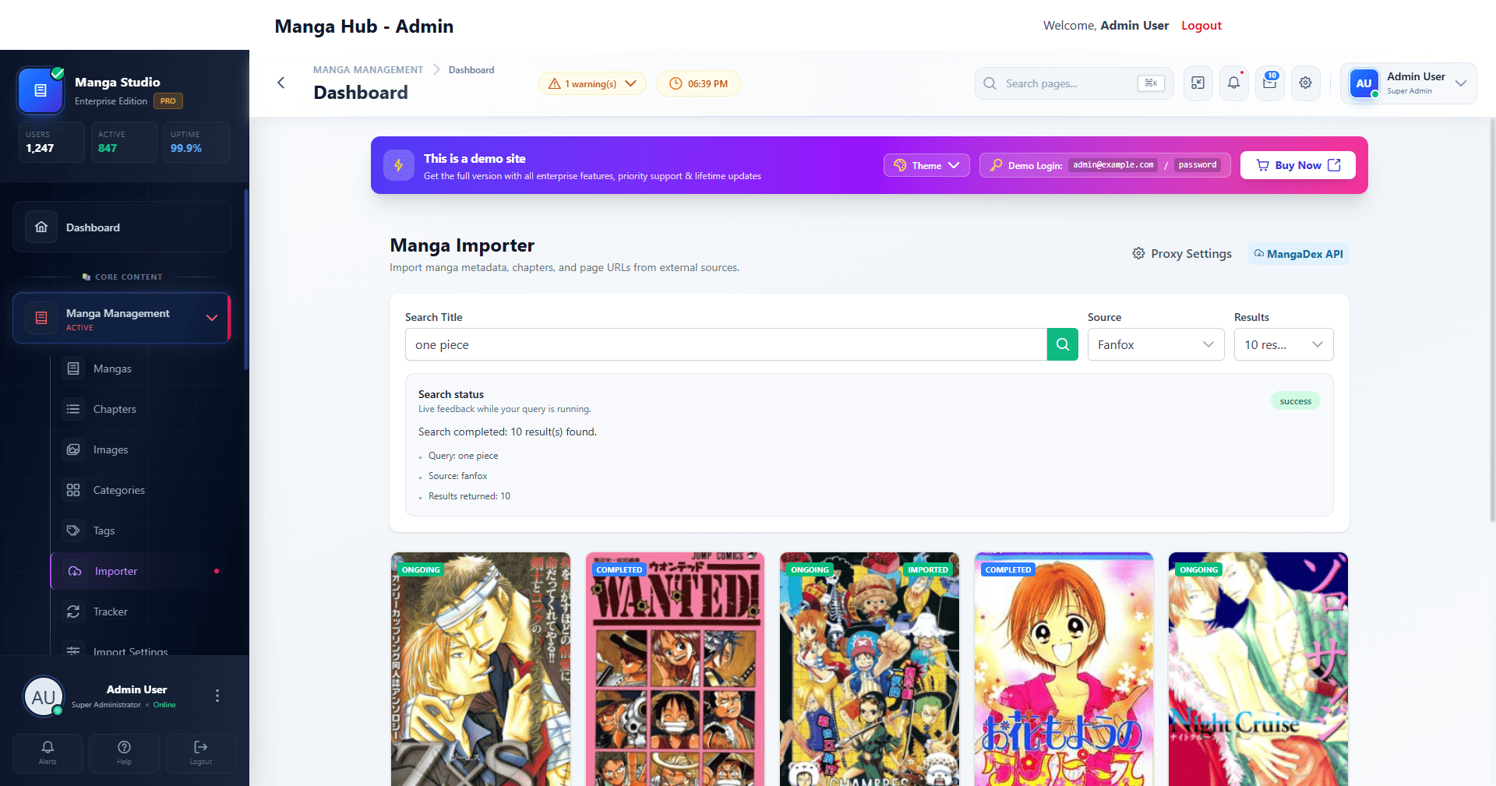Click the lightning bolt demo icon
Screen dimensions: 1496x786
point(399,165)
